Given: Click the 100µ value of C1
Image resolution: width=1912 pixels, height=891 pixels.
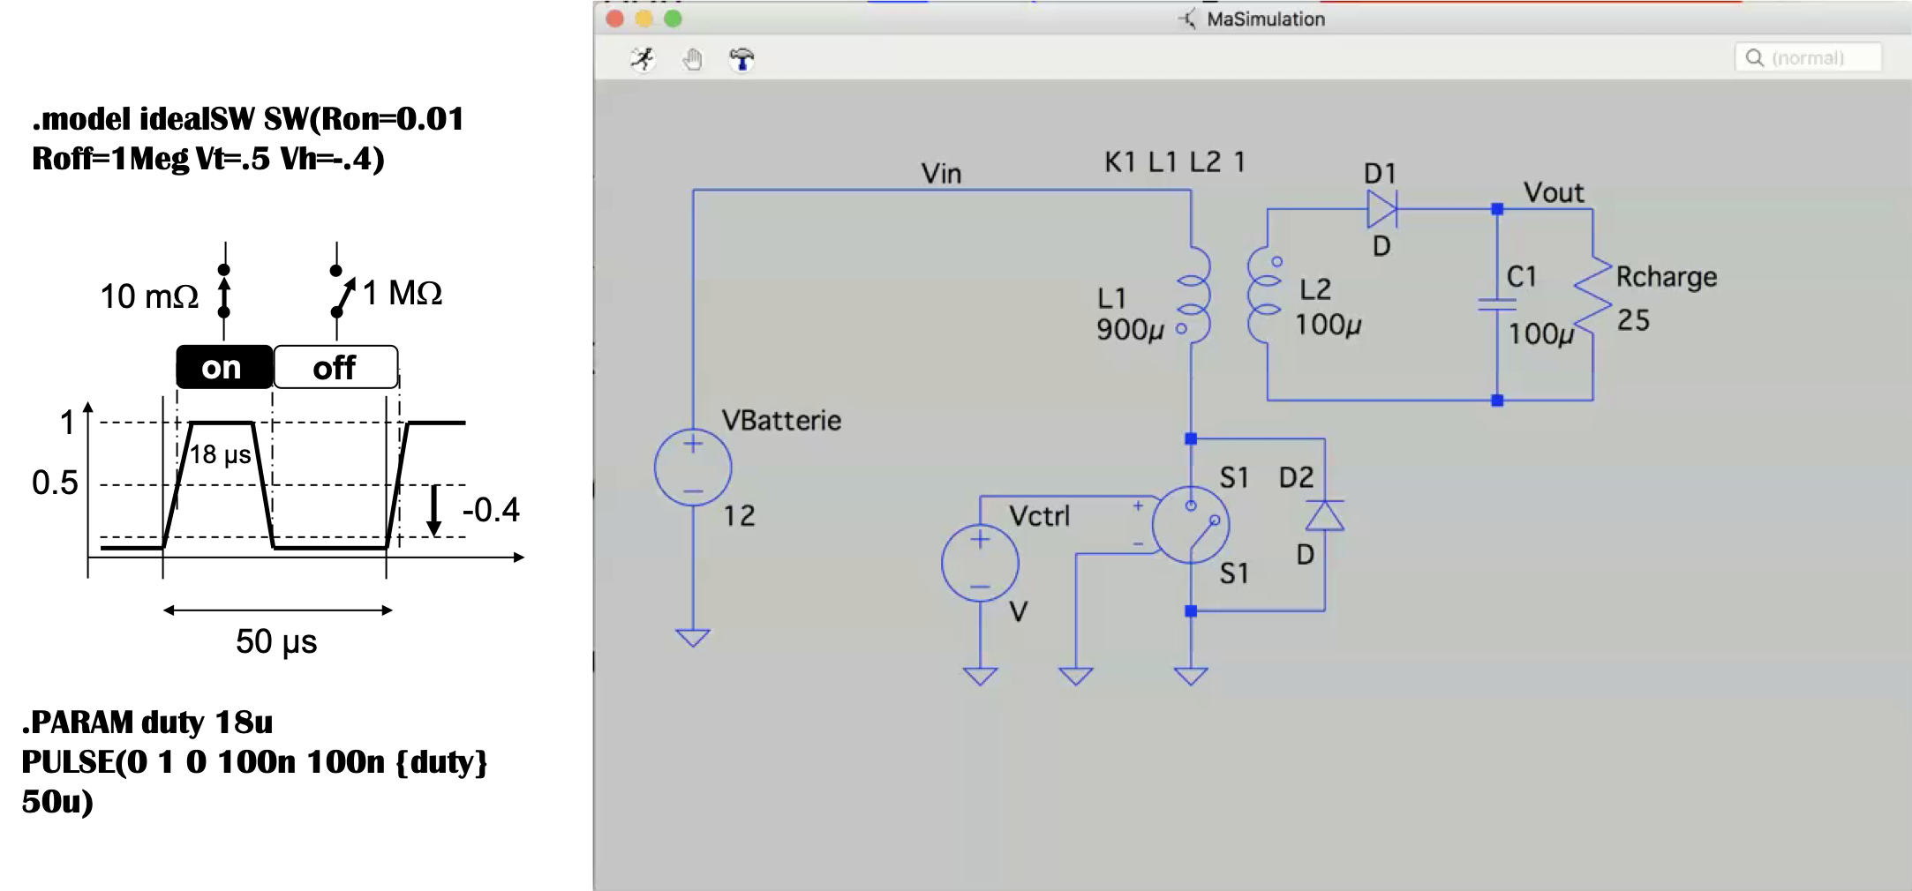Looking at the screenshot, I should point(1541,333).
